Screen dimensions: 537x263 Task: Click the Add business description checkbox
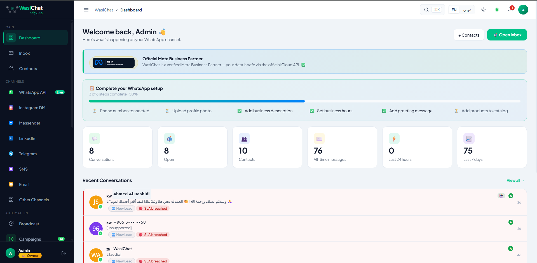(x=240, y=111)
